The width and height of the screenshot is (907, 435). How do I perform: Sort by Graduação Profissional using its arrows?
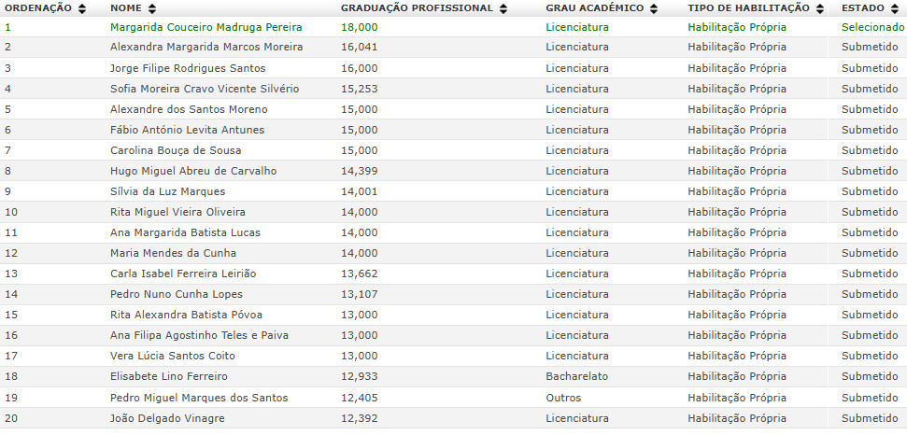504,8
